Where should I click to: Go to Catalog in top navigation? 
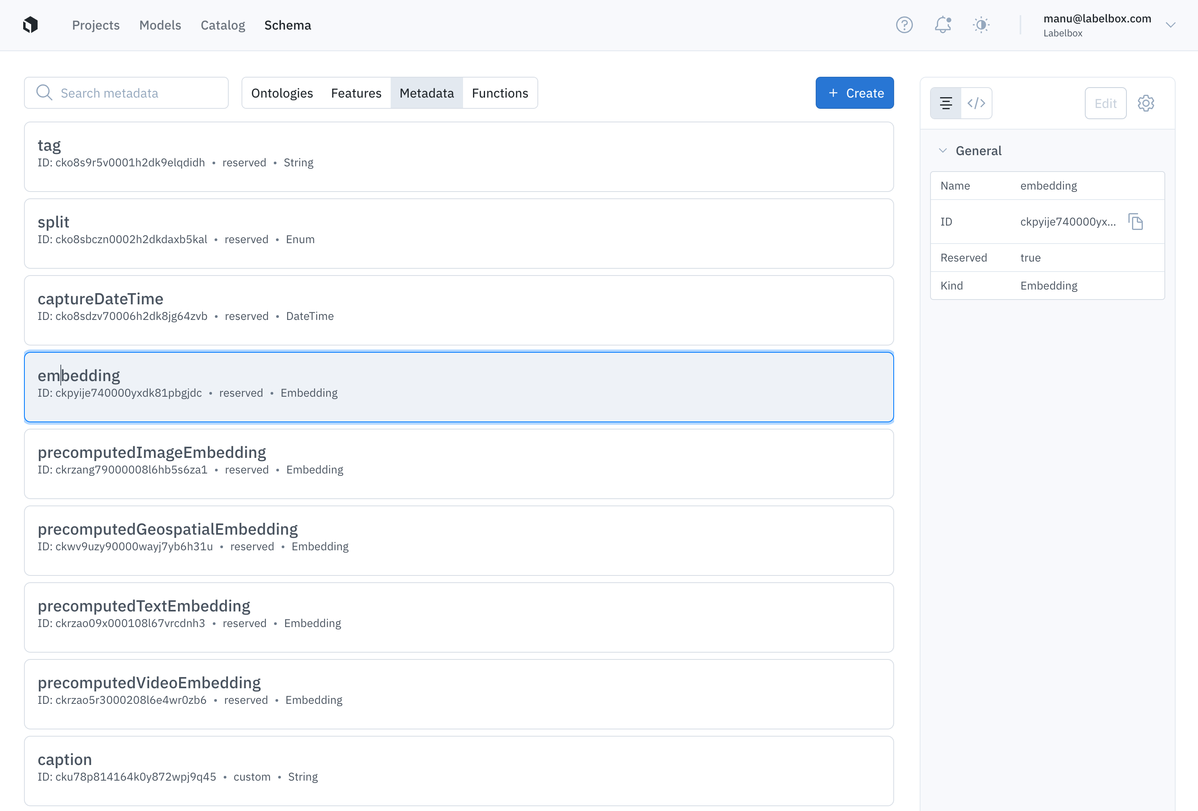[x=223, y=25]
